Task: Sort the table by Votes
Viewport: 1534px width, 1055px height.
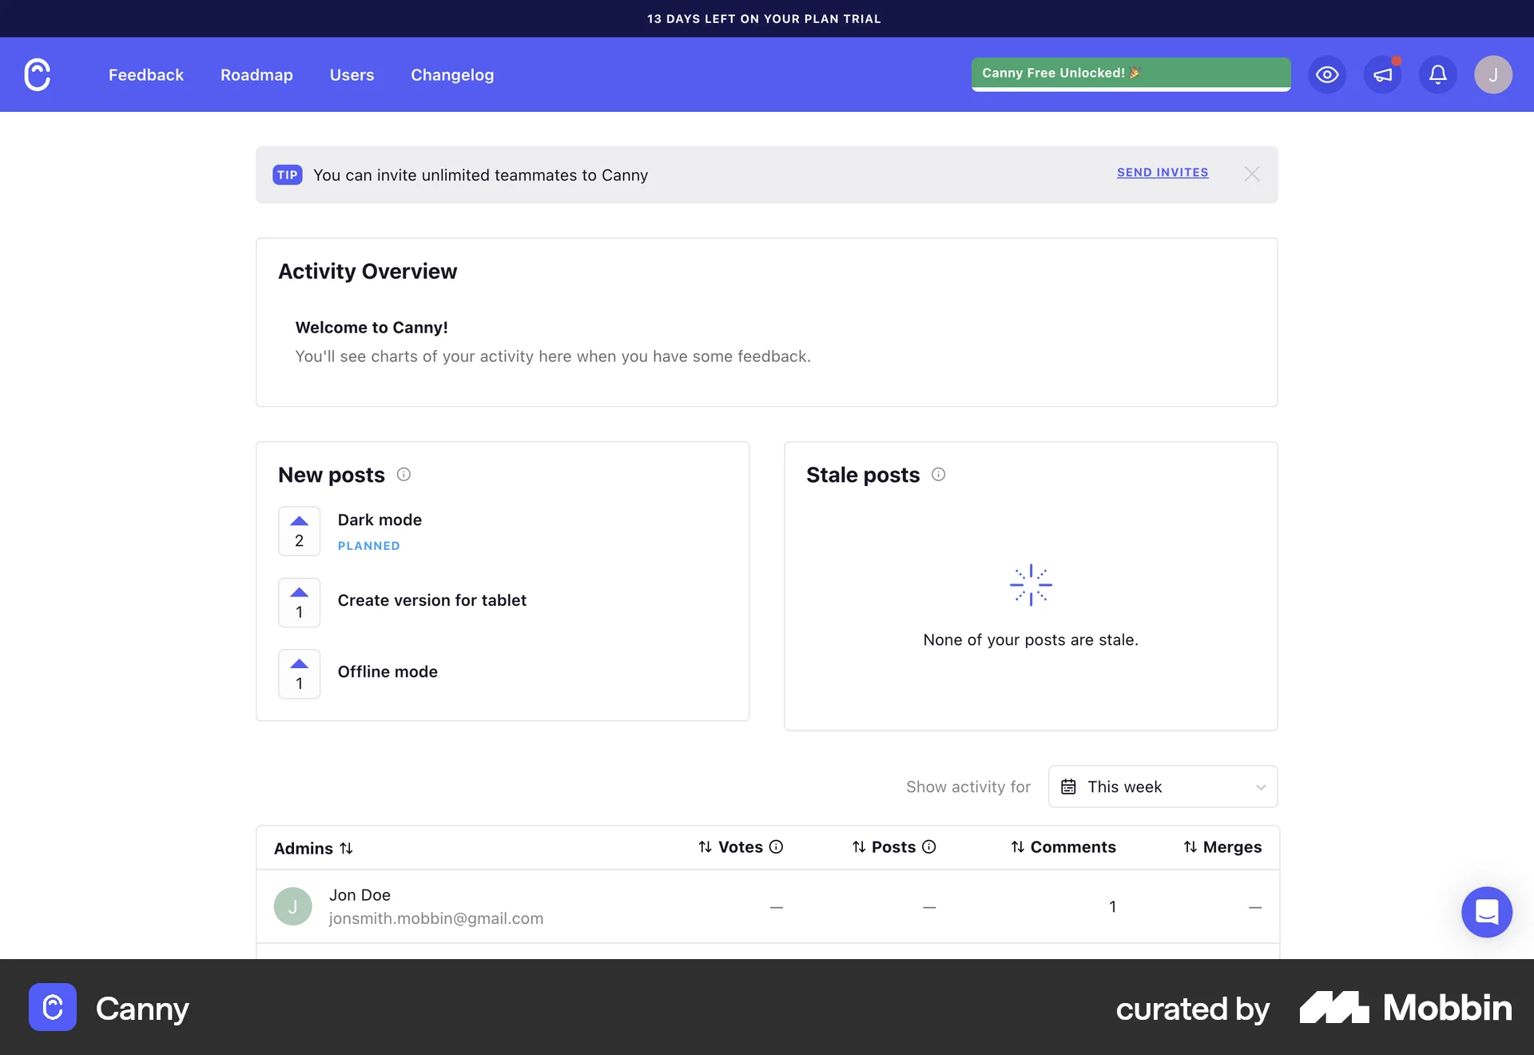Action: coord(704,847)
